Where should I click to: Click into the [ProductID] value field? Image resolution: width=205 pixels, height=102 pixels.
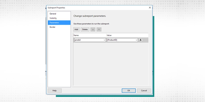120,40
